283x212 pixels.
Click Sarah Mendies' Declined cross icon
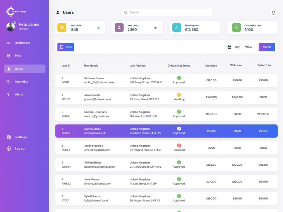pyautogui.click(x=179, y=146)
